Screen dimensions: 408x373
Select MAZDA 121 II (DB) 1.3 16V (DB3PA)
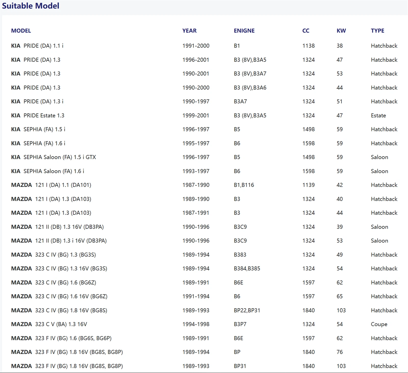click(x=57, y=227)
